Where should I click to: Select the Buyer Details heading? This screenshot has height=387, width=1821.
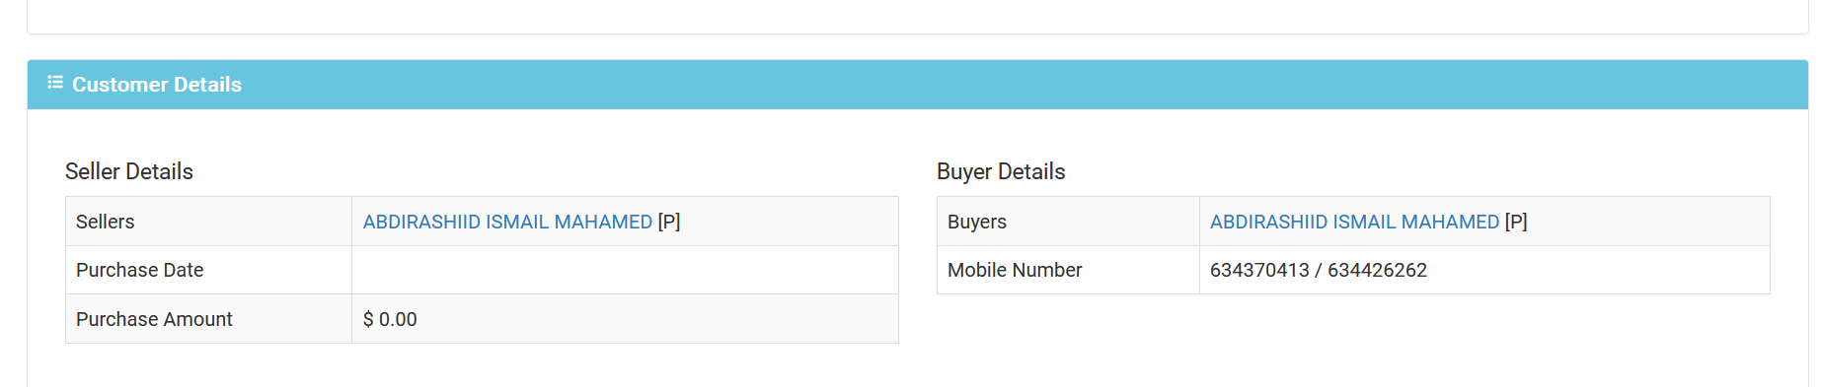tap(1001, 171)
